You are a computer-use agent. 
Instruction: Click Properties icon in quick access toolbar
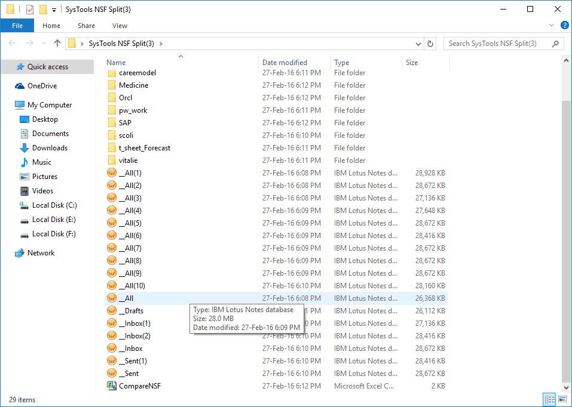click(x=30, y=10)
